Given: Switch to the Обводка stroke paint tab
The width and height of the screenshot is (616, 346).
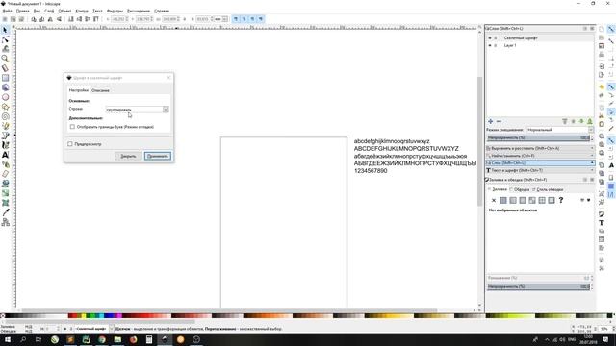Looking at the screenshot, I should pos(520,189).
